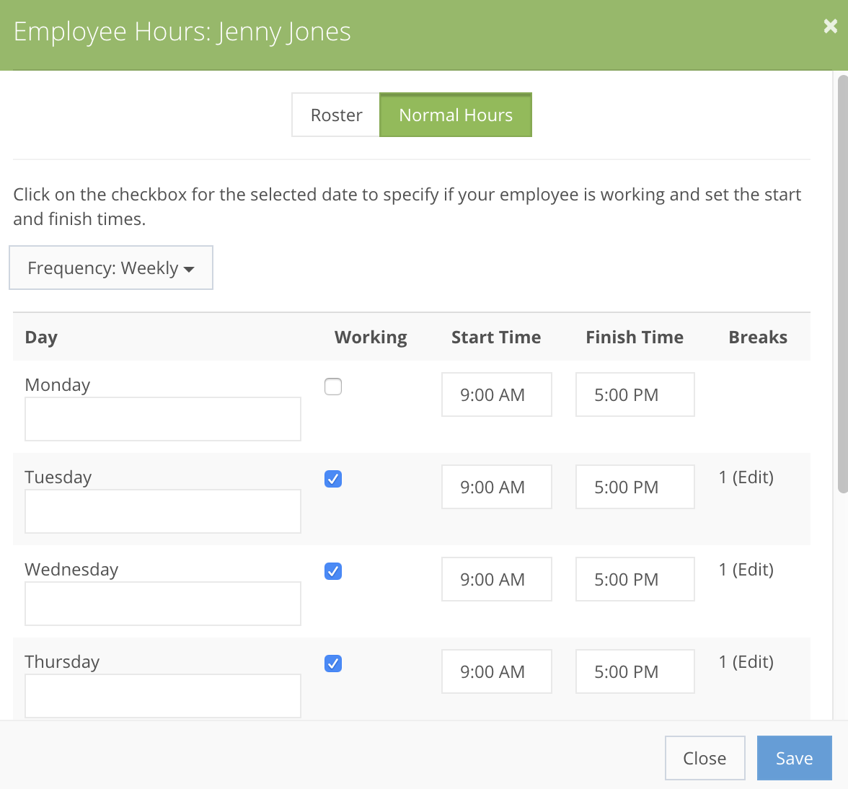
Task: Click the text box under Monday
Action: click(x=163, y=419)
